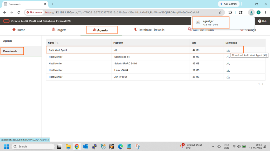The width and height of the screenshot is (270, 151).
Task: Download Host Monitor for AIX PPC-64
Action: (228, 77)
